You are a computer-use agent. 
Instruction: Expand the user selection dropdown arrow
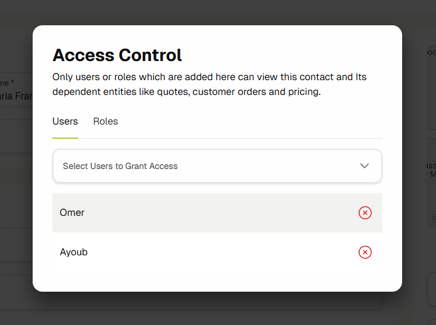pos(365,166)
